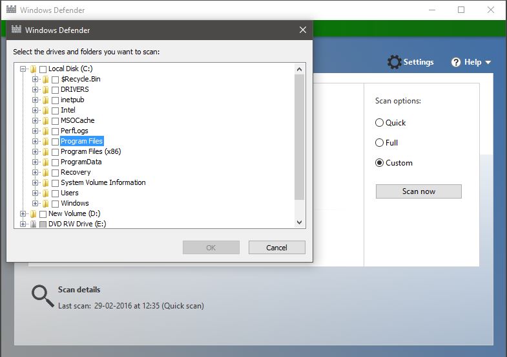Click the OK button in the dialog
The height and width of the screenshot is (357, 507).
[x=211, y=248]
